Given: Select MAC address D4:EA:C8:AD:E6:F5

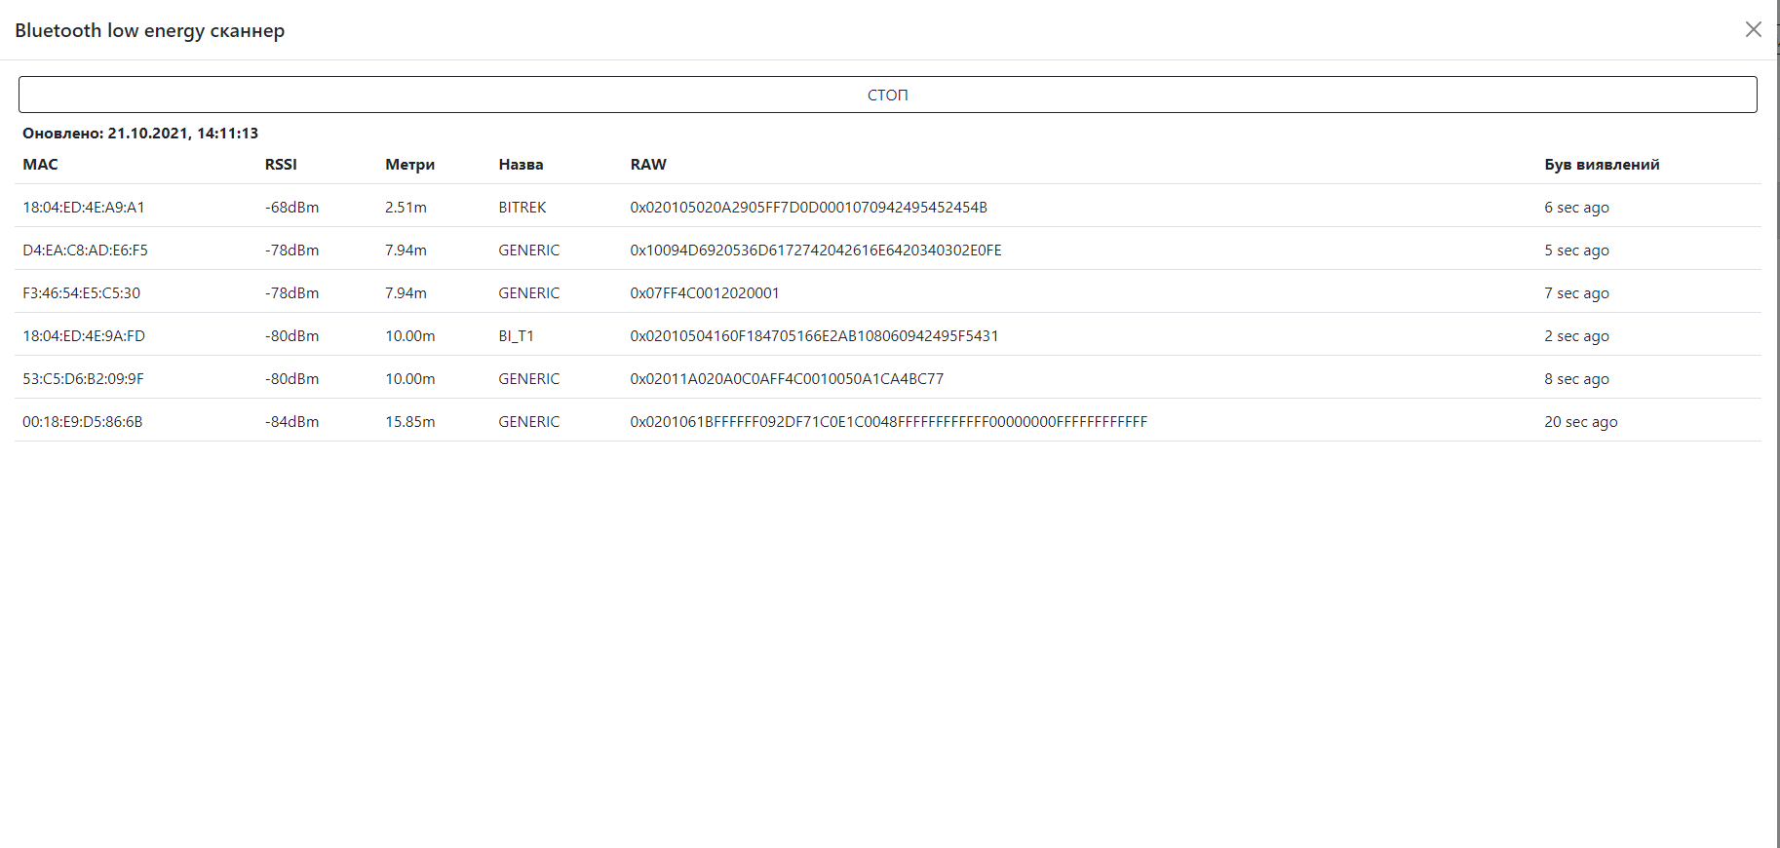Looking at the screenshot, I should click(85, 250).
